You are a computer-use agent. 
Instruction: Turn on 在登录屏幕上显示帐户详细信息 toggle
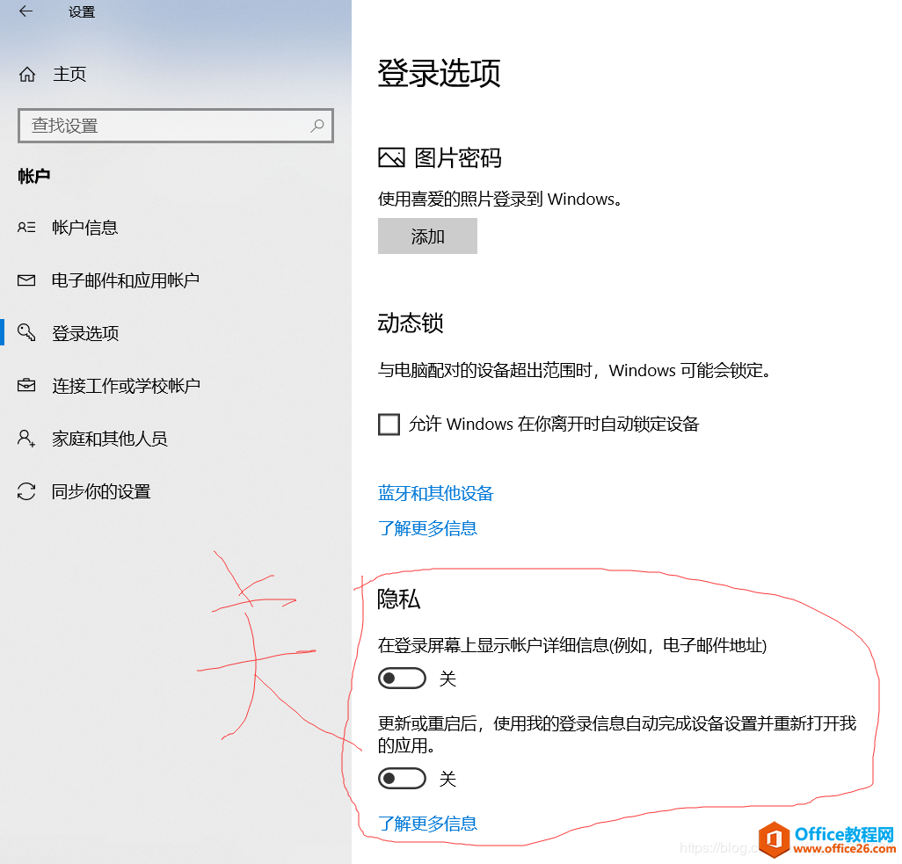402,678
